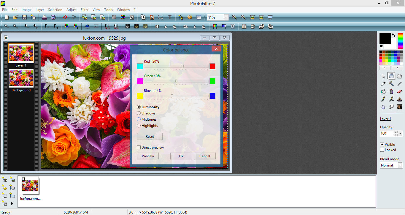405x215 pixels.
Task: Click the Zoom out magnifier icon
Action: pos(243,17)
